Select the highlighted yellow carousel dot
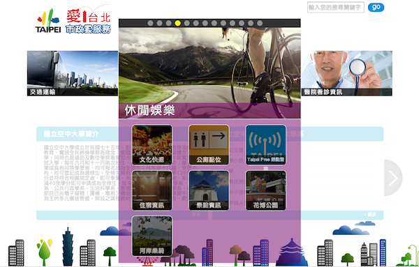Image resolution: width=419 pixels, height=267 pixels. 177,23
